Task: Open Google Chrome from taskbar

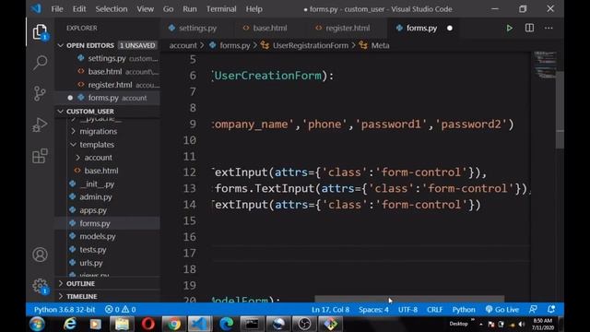Action: (173, 324)
